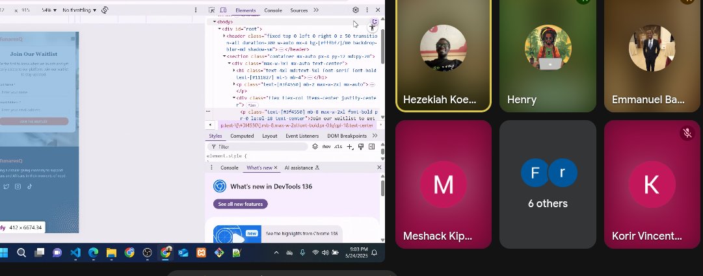Click the flex badge on the div

click(x=252, y=105)
